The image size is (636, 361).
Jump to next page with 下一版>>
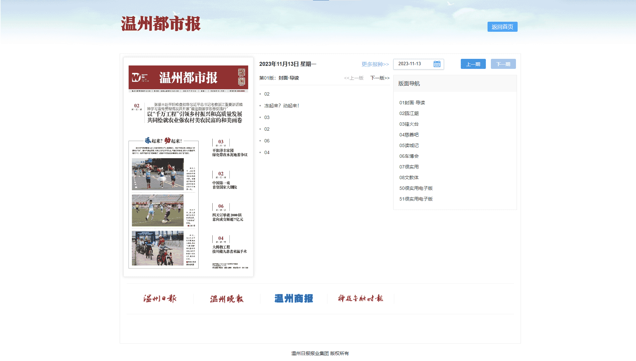click(380, 78)
